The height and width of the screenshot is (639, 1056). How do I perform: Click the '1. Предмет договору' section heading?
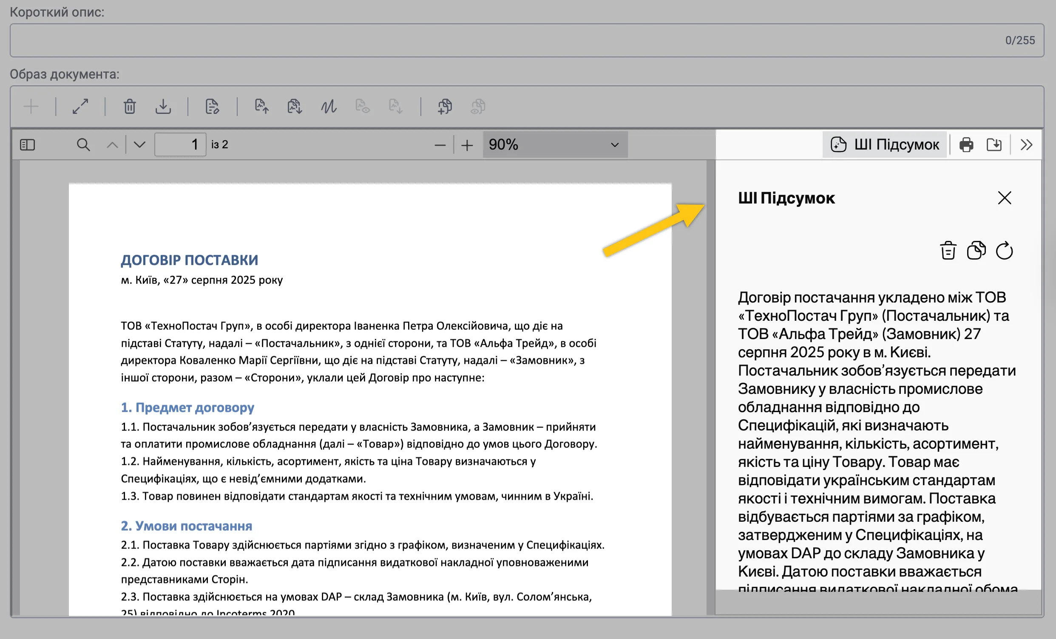(x=187, y=407)
